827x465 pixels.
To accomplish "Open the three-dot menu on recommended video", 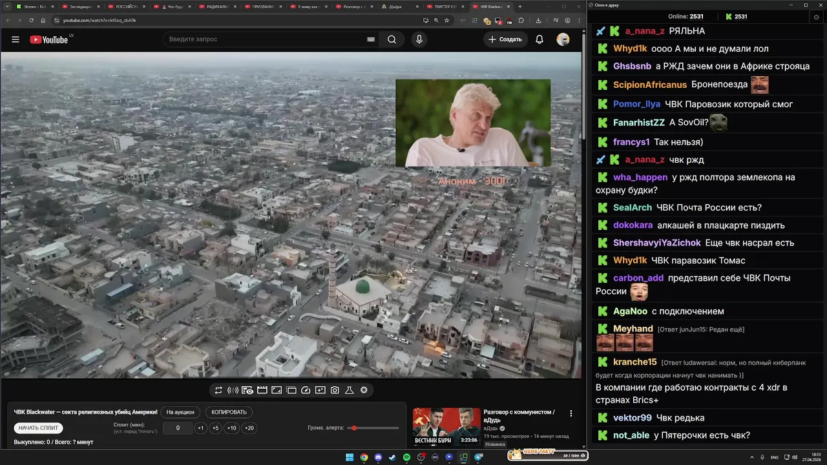I will [571, 413].
